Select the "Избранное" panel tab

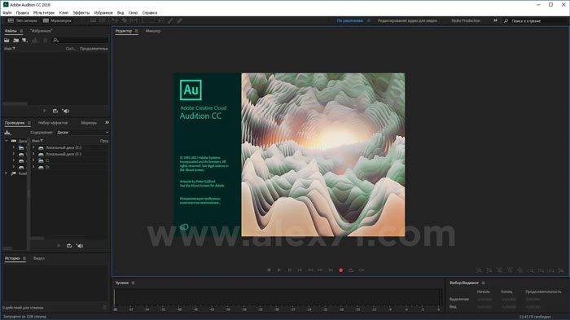[x=41, y=31]
